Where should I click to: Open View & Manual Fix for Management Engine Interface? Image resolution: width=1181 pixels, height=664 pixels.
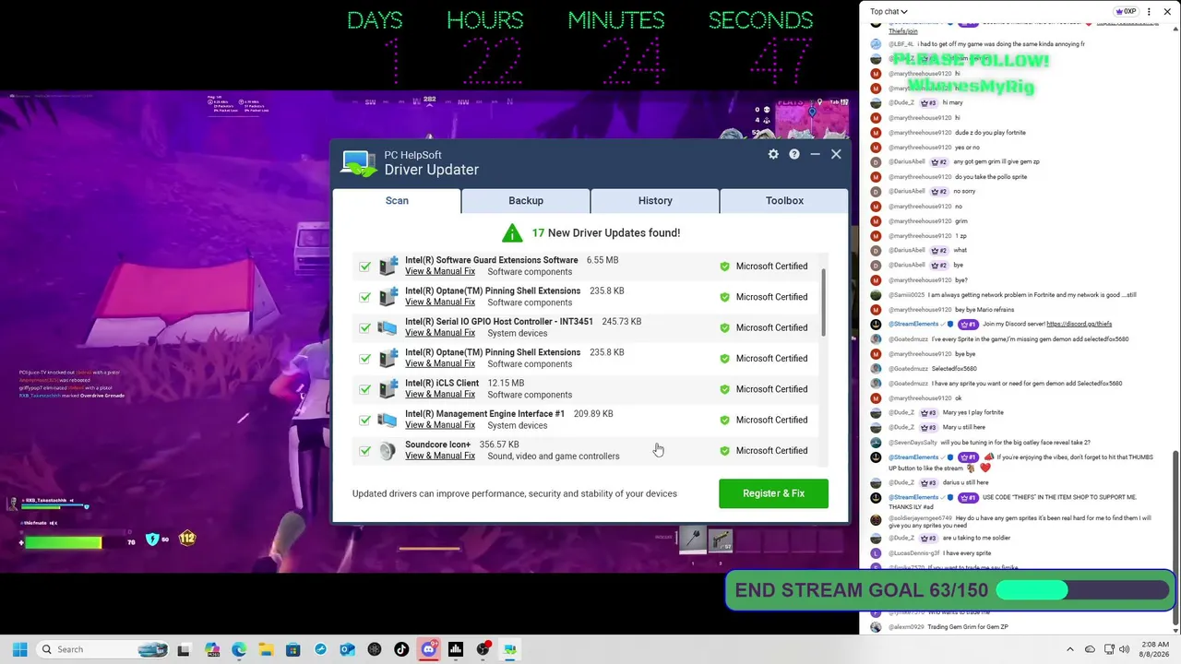(440, 425)
